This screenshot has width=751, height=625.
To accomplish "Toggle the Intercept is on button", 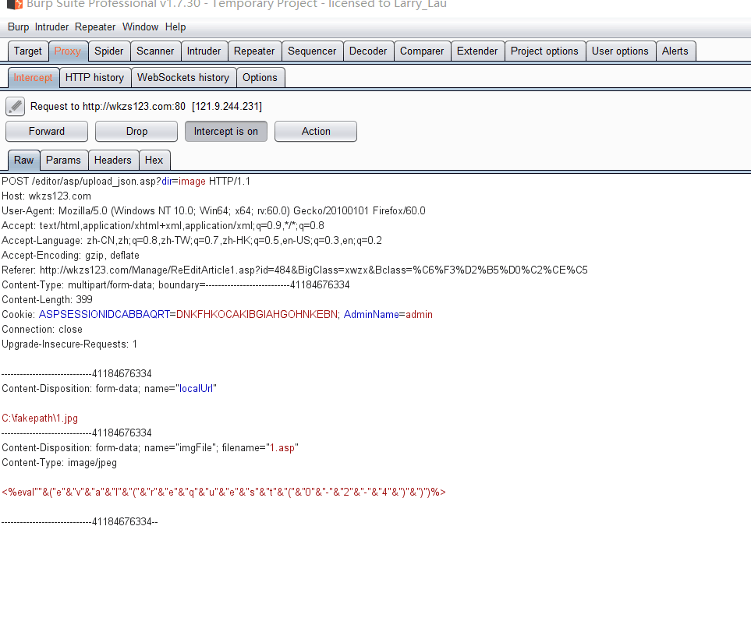I will [x=225, y=131].
